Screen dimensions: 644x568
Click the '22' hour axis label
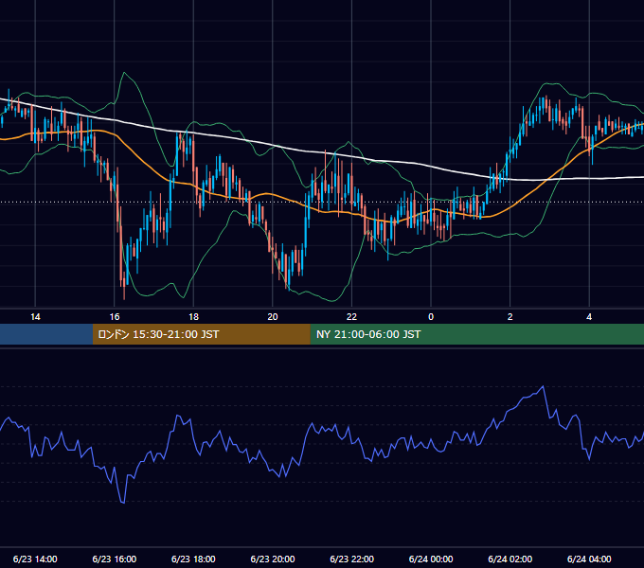351,317
